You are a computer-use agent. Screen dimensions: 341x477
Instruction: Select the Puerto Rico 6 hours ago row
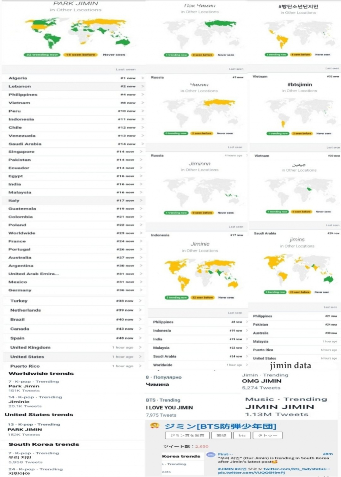[295, 350]
